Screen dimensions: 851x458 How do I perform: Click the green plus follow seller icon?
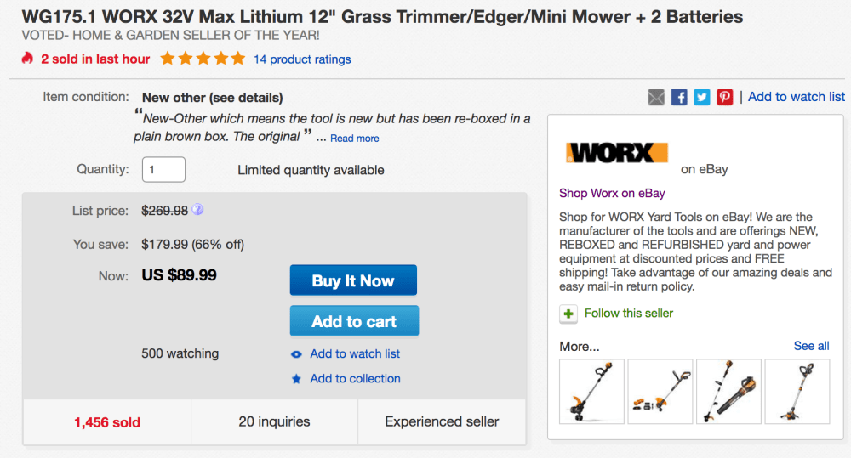tap(568, 314)
